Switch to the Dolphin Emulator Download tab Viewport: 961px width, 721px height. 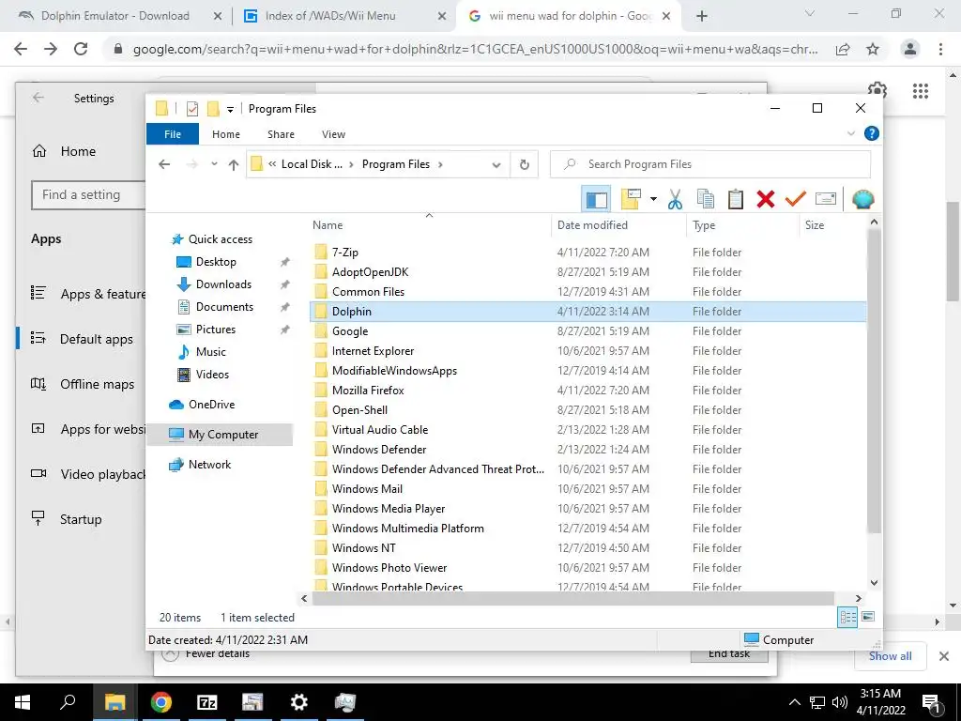114,16
